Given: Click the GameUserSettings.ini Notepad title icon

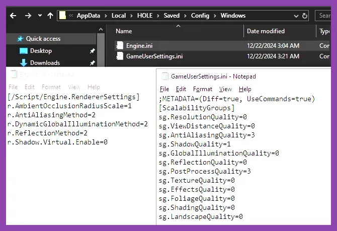Looking at the screenshot, I should pyautogui.click(x=165, y=76).
